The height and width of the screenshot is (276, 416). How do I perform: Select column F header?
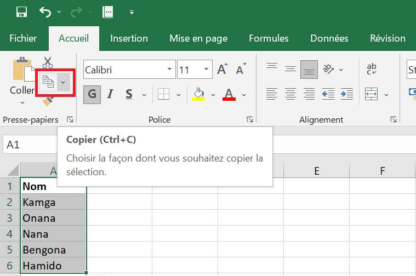coord(383,171)
